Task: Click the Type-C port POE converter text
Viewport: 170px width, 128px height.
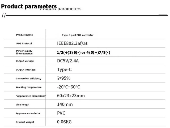Action: pyautogui.click(x=78, y=35)
